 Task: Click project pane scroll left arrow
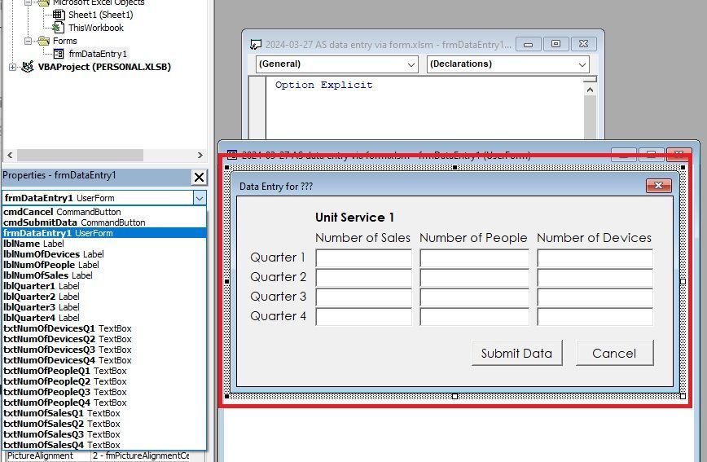coord(10,155)
